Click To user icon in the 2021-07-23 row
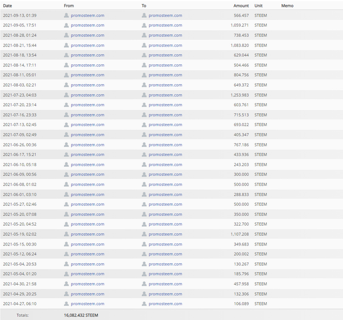 (144, 95)
